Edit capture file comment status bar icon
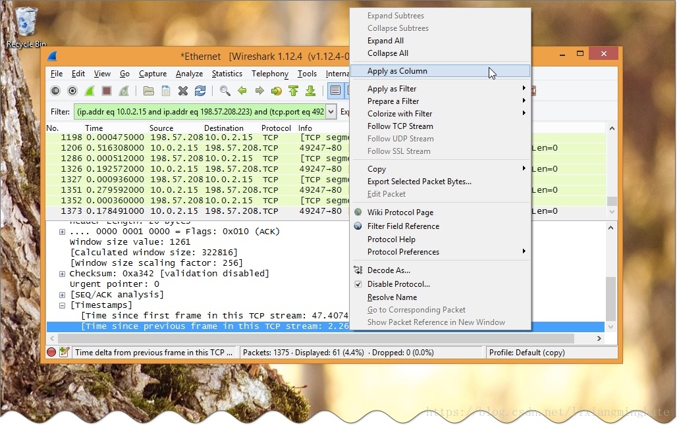Viewport: 677px width, 425px height. pyautogui.click(x=65, y=352)
